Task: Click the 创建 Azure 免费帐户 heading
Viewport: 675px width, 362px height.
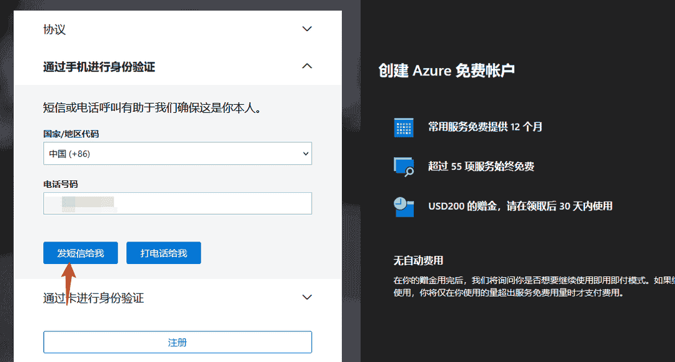Action: pyautogui.click(x=446, y=71)
